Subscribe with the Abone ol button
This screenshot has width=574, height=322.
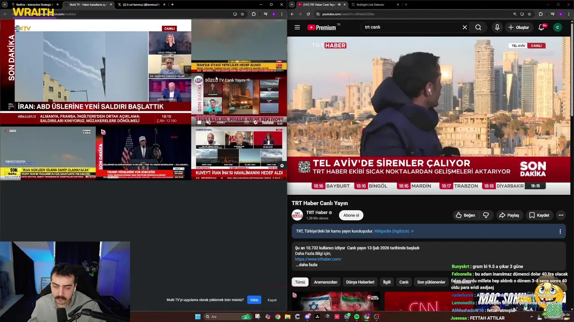pyautogui.click(x=351, y=215)
